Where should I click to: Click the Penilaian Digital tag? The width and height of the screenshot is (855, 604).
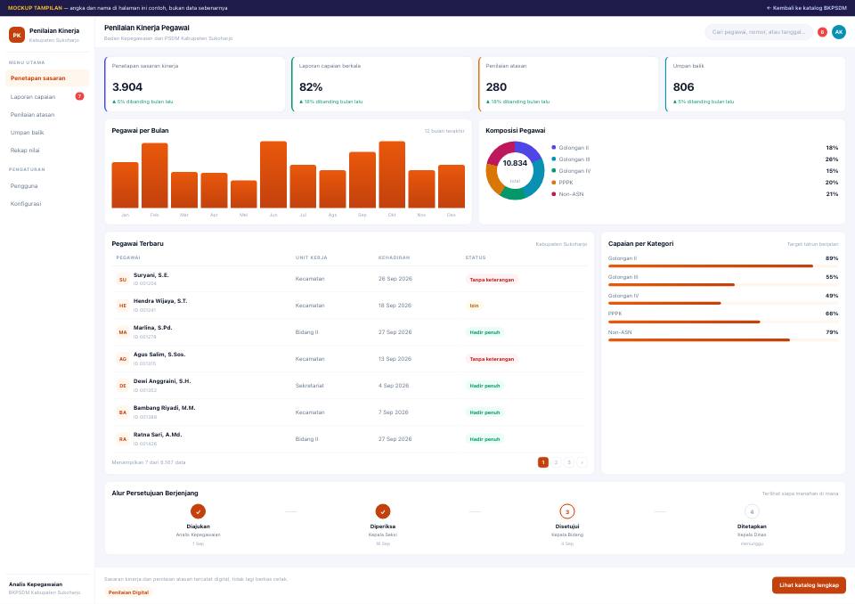128,592
